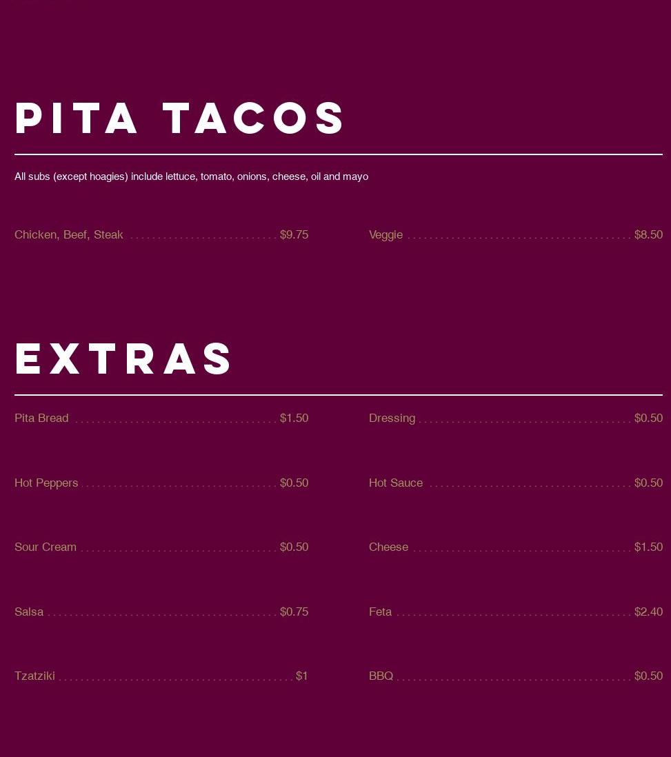Click the PITA TACOS heading
Viewport: 671px width, 757px height.
(x=179, y=118)
